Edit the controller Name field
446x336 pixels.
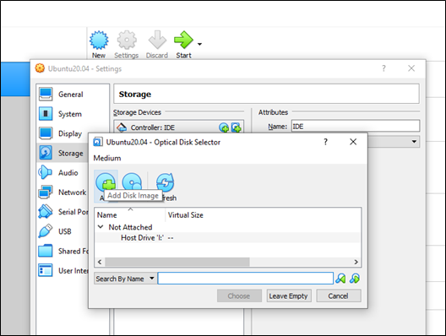click(x=356, y=127)
